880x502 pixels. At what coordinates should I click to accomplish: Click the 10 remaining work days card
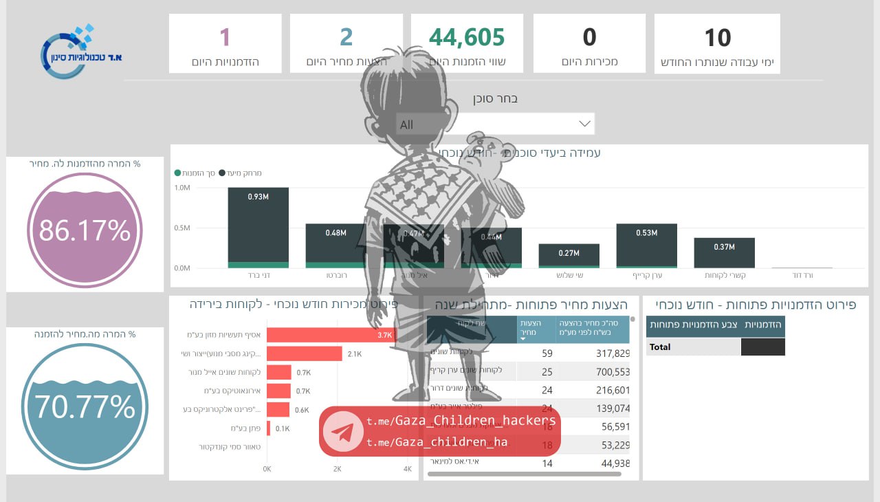717,43
